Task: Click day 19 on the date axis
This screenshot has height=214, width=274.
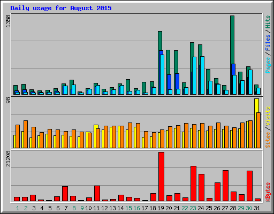Action: click(x=161, y=208)
